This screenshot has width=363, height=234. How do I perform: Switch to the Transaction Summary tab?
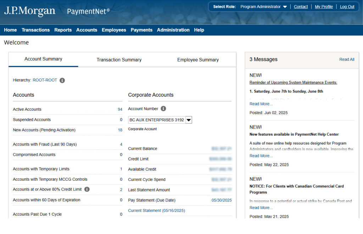119,60
